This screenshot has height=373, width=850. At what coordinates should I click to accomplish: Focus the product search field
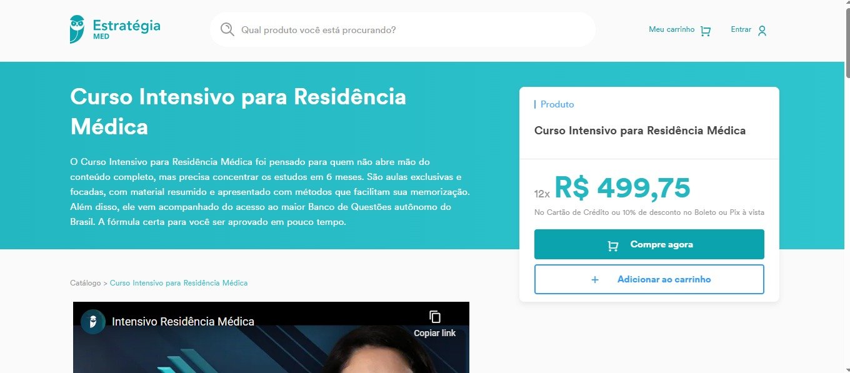402,29
